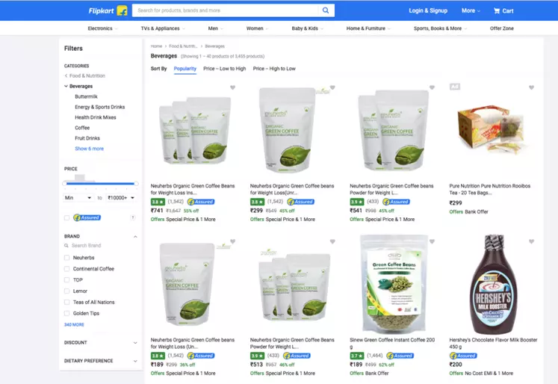The width and height of the screenshot is (558, 384).
Task: Open the Min price dropdown
Action: 78,197
